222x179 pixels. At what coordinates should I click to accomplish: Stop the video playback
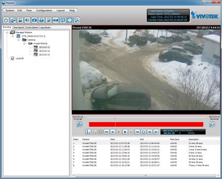click(x=125, y=132)
